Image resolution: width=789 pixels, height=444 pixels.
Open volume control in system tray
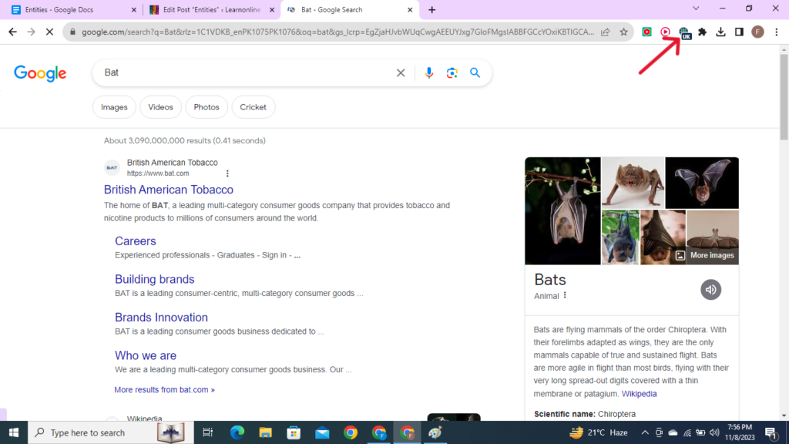714,432
